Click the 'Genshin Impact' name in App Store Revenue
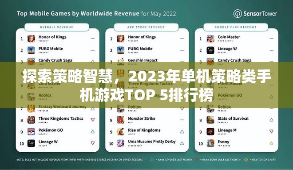The height and width of the screenshot is (170, 293). point(143,60)
